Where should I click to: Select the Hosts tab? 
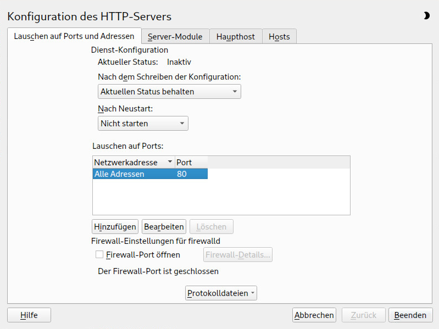point(279,37)
